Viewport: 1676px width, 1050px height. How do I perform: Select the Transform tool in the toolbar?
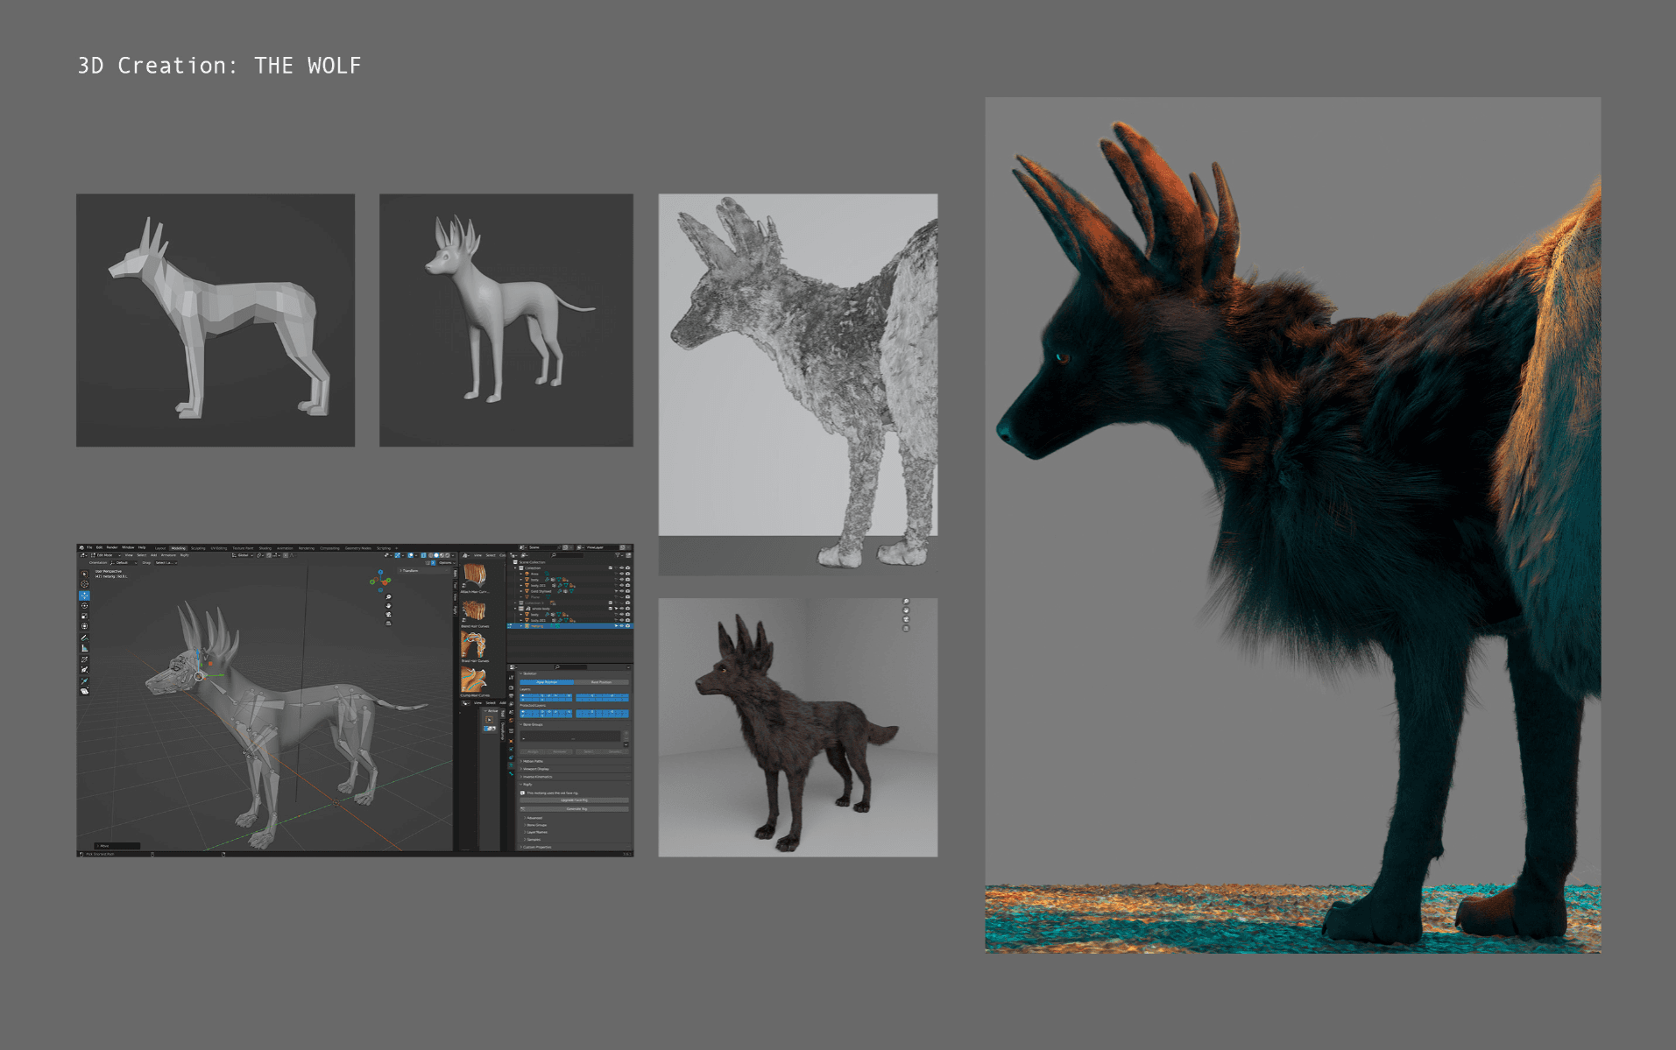(x=84, y=626)
